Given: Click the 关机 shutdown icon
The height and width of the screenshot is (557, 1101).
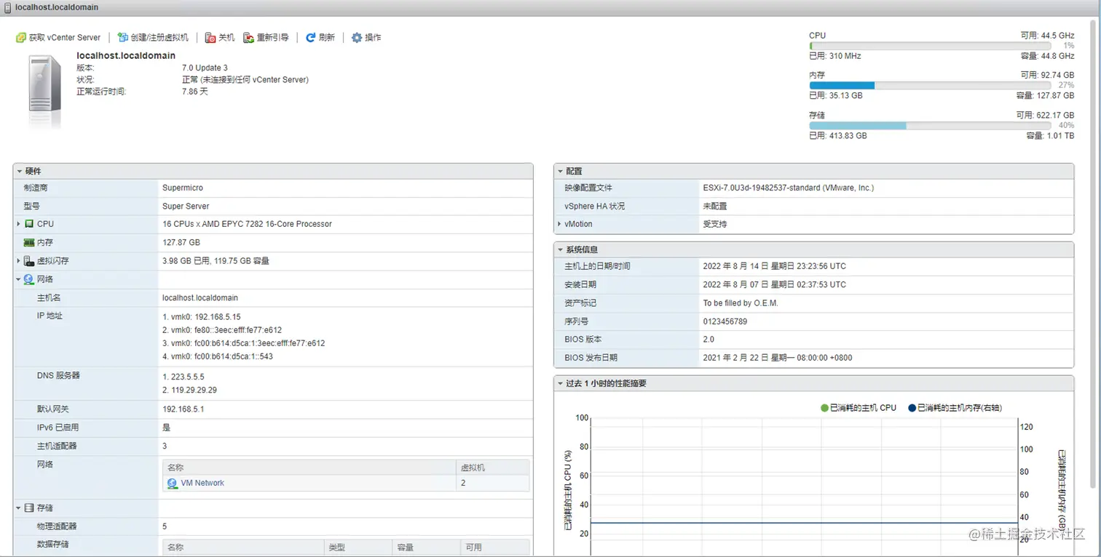Looking at the screenshot, I should tap(210, 38).
